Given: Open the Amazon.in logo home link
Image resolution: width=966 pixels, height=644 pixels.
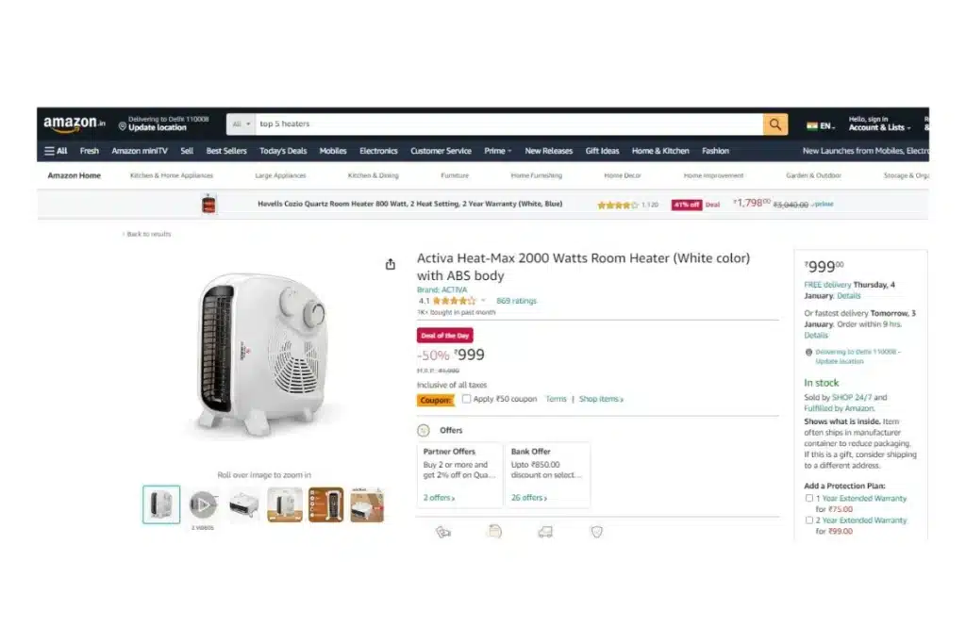Looking at the screenshot, I should tap(74, 124).
